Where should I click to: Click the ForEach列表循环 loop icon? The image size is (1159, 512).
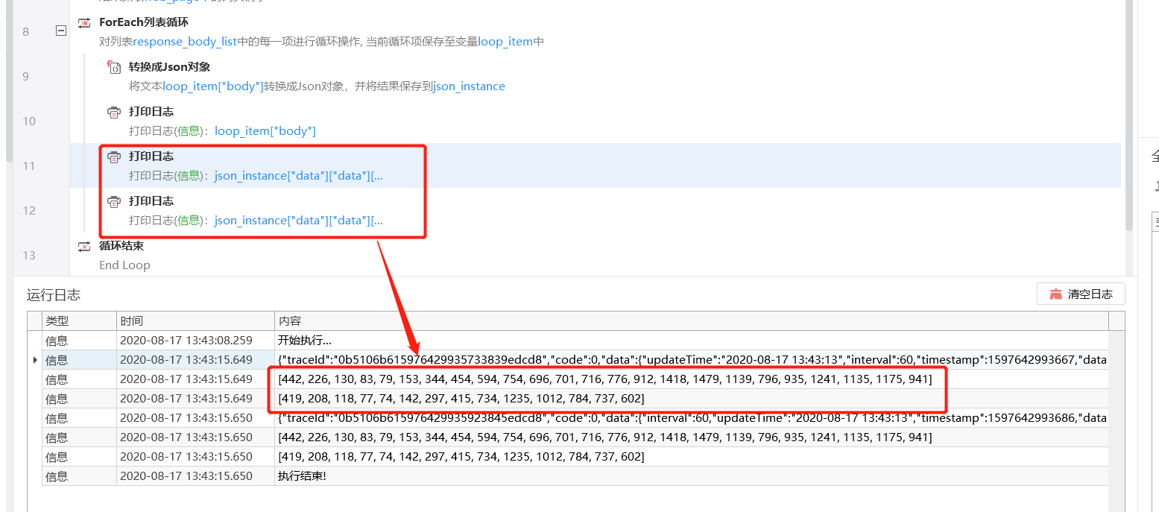click(x=84, y=22)
